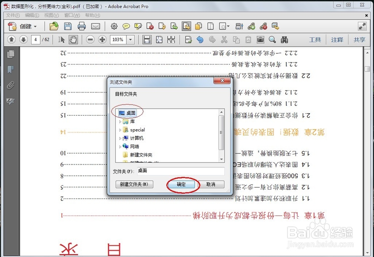Screen dimensions: 374x257
Task: Activate the hand pan tool
Action: (x=73, y=40)
